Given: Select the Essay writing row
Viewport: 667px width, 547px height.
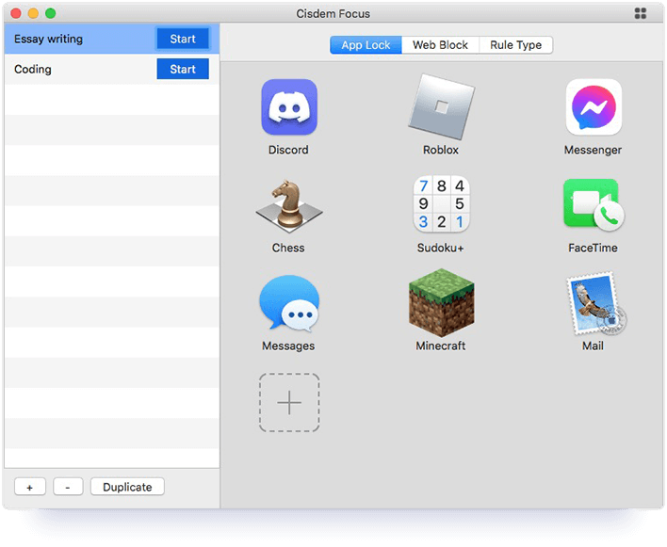Looking at the screenshot, I should (x=112, y=39).
